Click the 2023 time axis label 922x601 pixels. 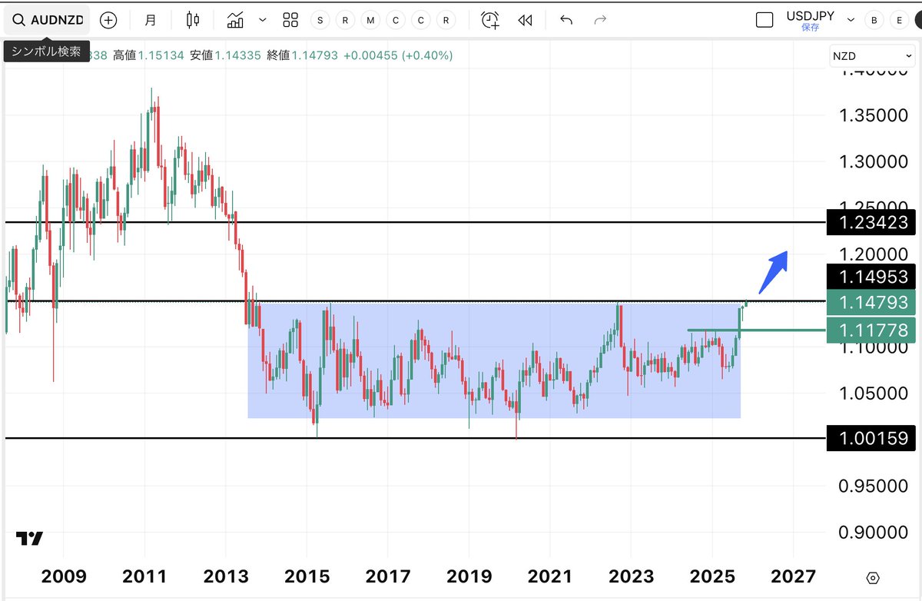(631, 576)
